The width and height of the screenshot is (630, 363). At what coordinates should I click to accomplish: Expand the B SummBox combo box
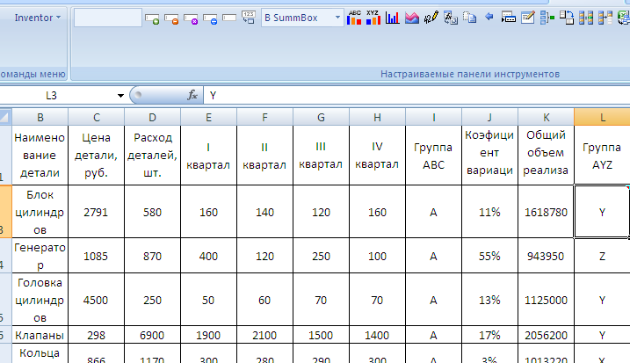[x=337, y=18]
